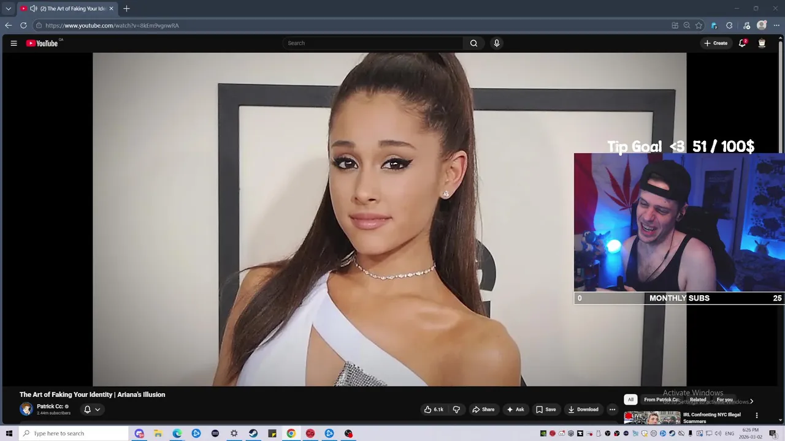The height and width of the screenshot is (441, 785).
Task: Select the Related filter chip
Action: point(698,400)
